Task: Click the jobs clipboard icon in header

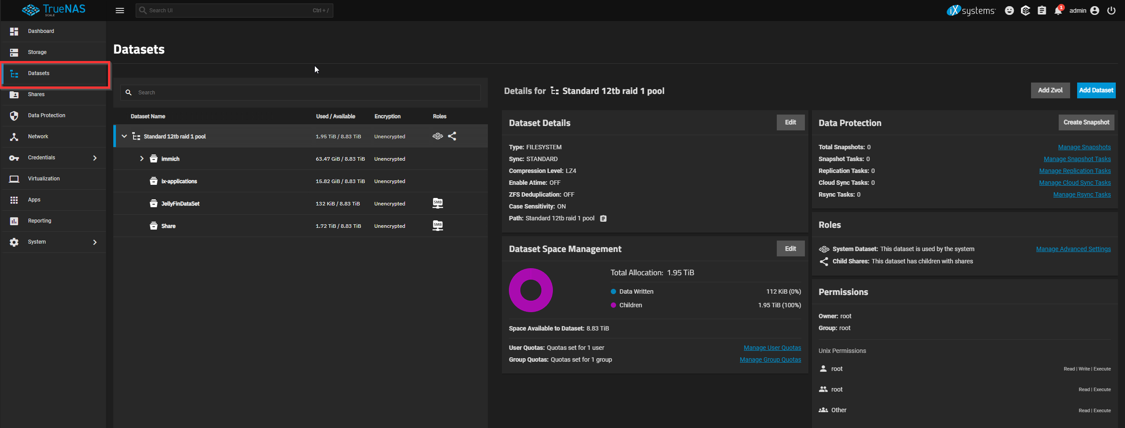Action: 1042,11
